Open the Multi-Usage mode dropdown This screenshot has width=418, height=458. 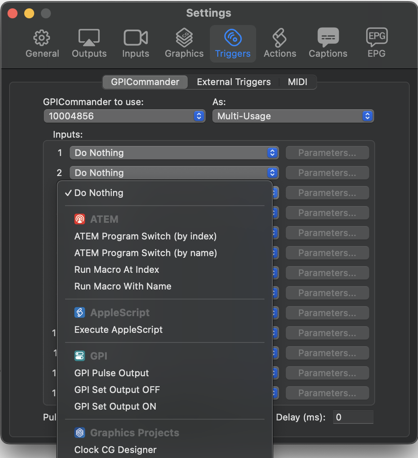click(293, 116)
